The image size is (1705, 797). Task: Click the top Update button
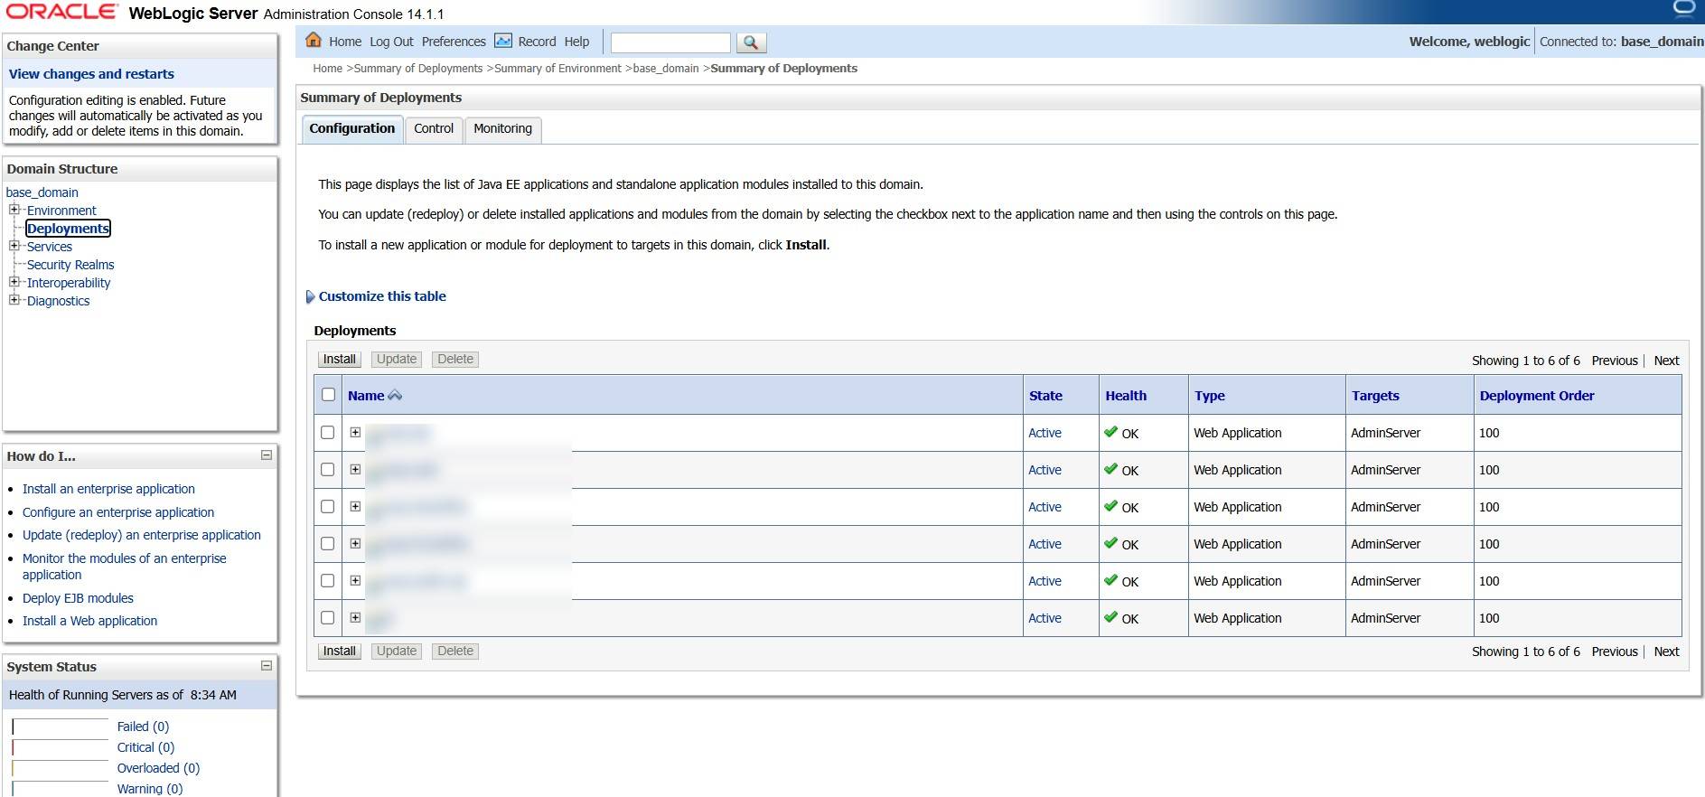(x=397, y=360)
